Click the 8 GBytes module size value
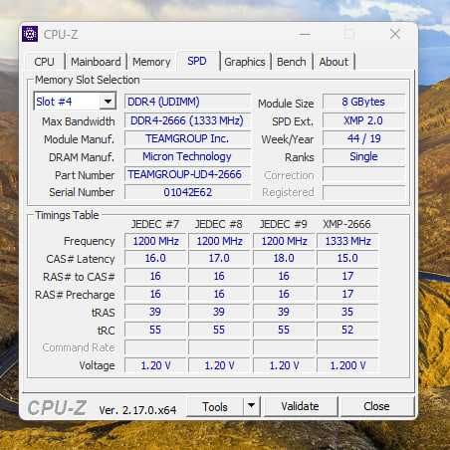The height and width of the screenshot is (450, 450). (363, 102)
